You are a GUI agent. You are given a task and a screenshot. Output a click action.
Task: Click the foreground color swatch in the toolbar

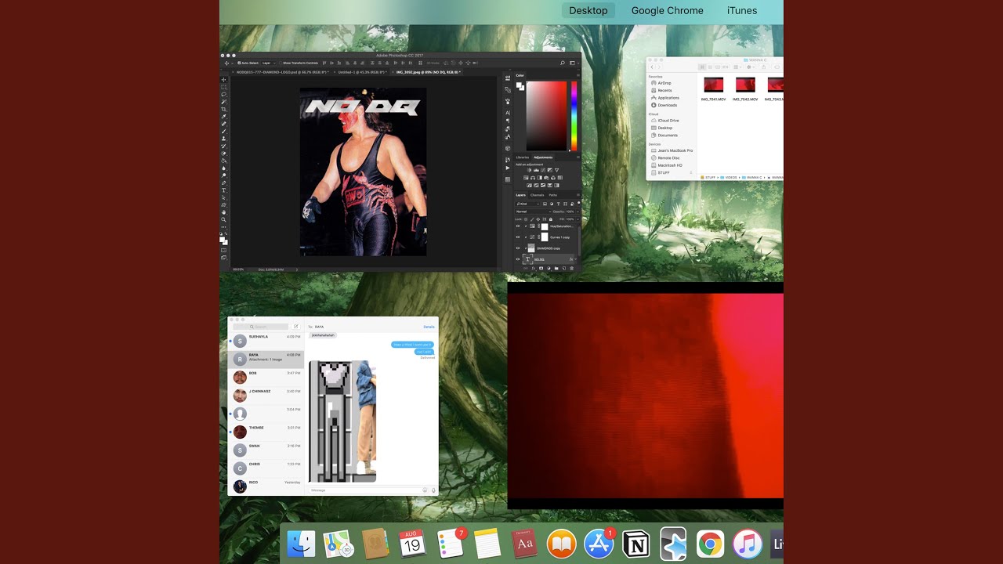coord(223,239)
